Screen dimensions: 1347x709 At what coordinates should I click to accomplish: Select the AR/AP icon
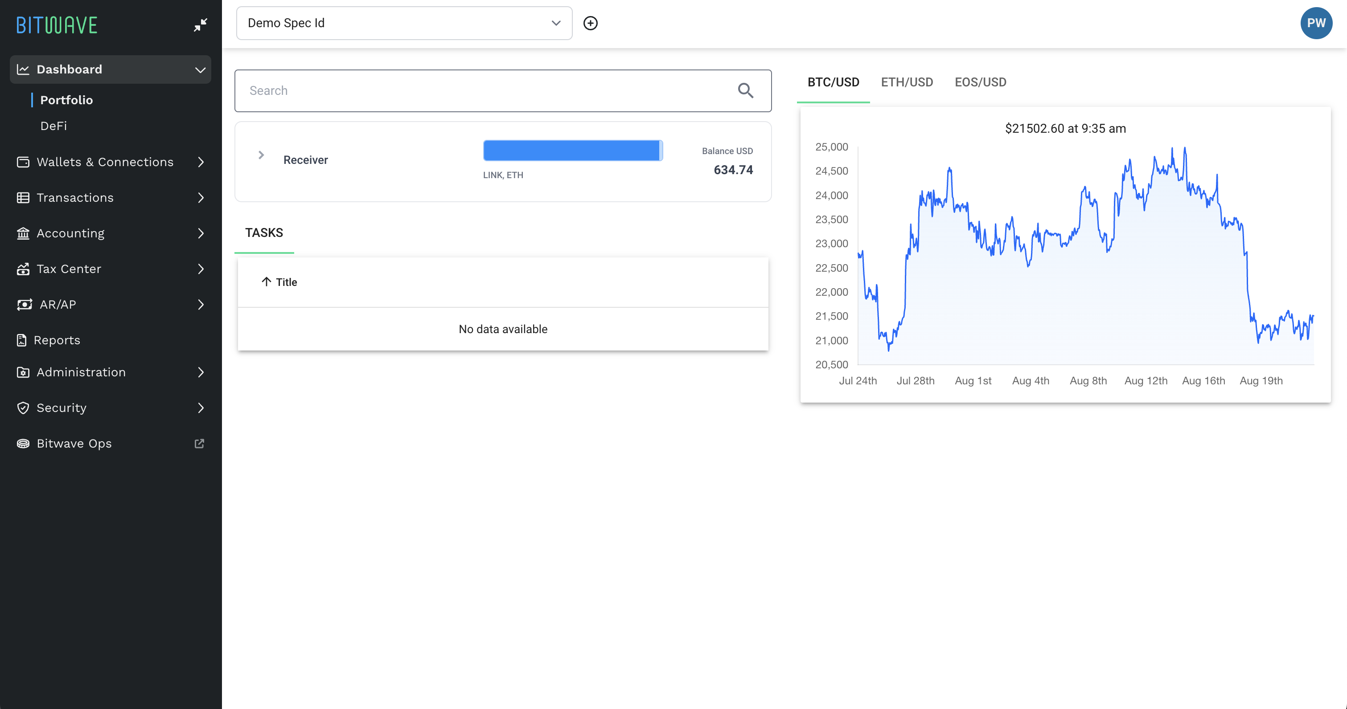[x=23, y=304]
